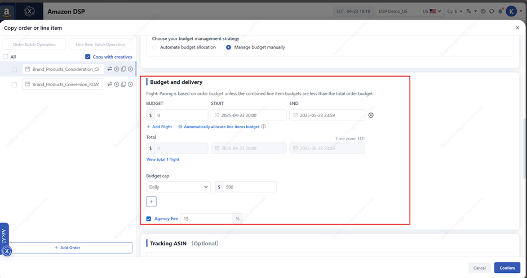527x278 pixels.
Task: Click the info icon next to auto-allocate budget
Action: click(x=264, y=127)
